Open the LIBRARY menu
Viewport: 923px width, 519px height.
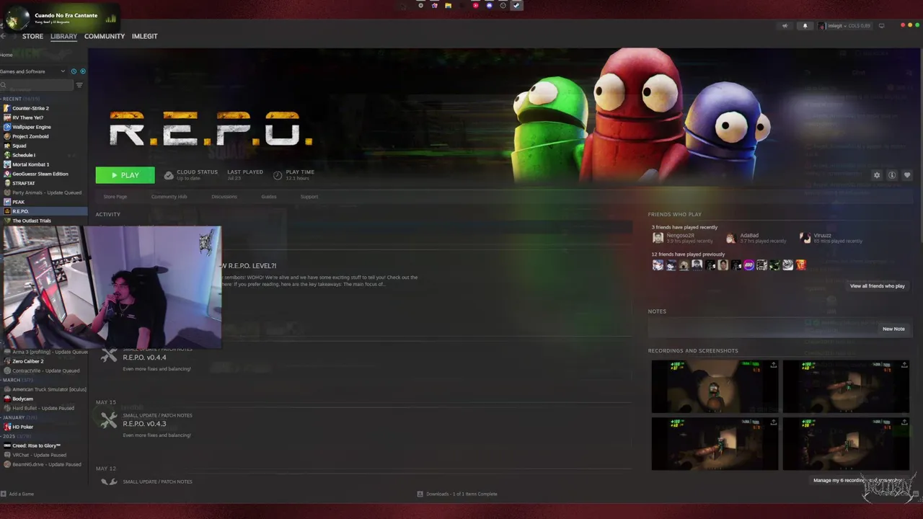click(x=63, y=36)
